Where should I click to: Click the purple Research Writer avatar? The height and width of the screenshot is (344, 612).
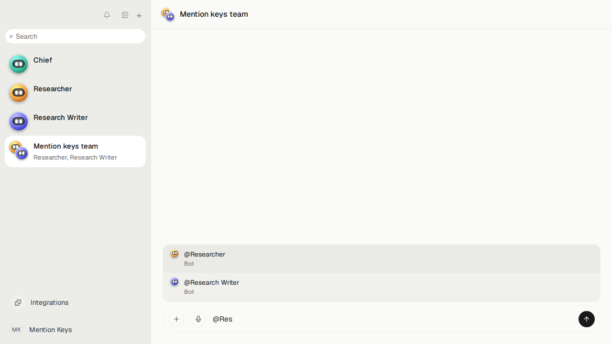pos(19,121)
